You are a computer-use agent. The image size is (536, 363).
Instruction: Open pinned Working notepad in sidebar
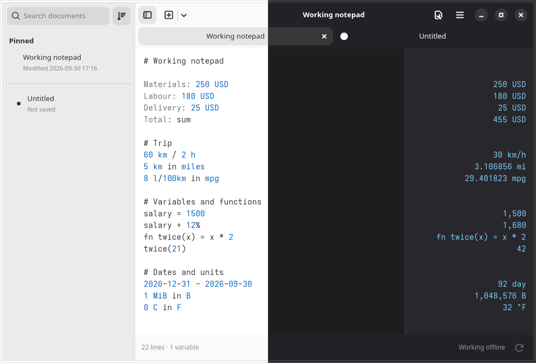click(x=69, y=62)
